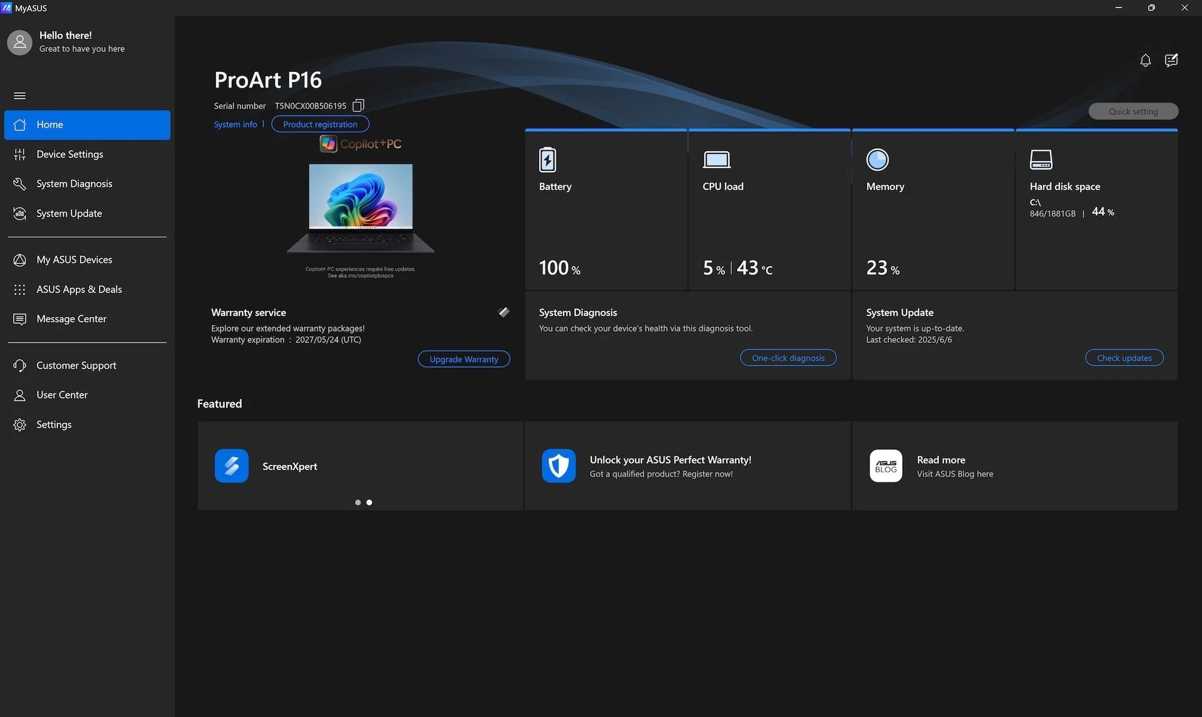Copy the serial number with copy icon
Screen dimensions: 1202x717
pos(358,105)
